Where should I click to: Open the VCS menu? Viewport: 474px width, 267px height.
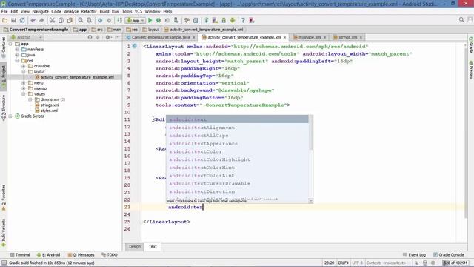138,12
